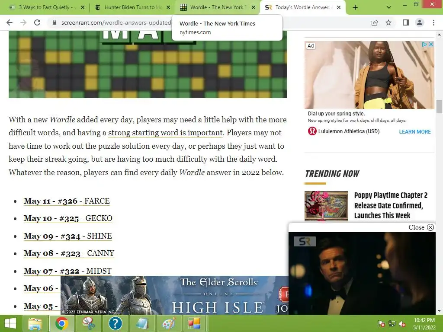Click the address bar URL field

tap(116, 22)
